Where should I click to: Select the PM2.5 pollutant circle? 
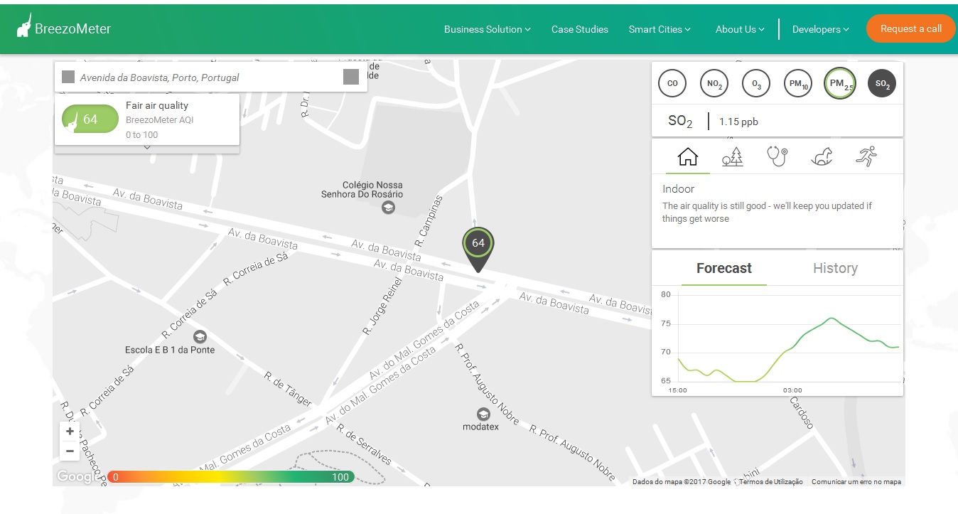[839, 83]
